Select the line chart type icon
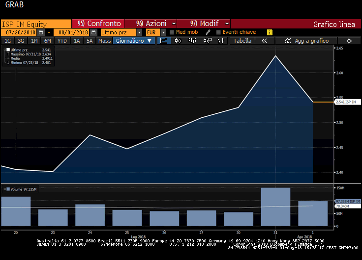362x260 pixels. (164, 41)
